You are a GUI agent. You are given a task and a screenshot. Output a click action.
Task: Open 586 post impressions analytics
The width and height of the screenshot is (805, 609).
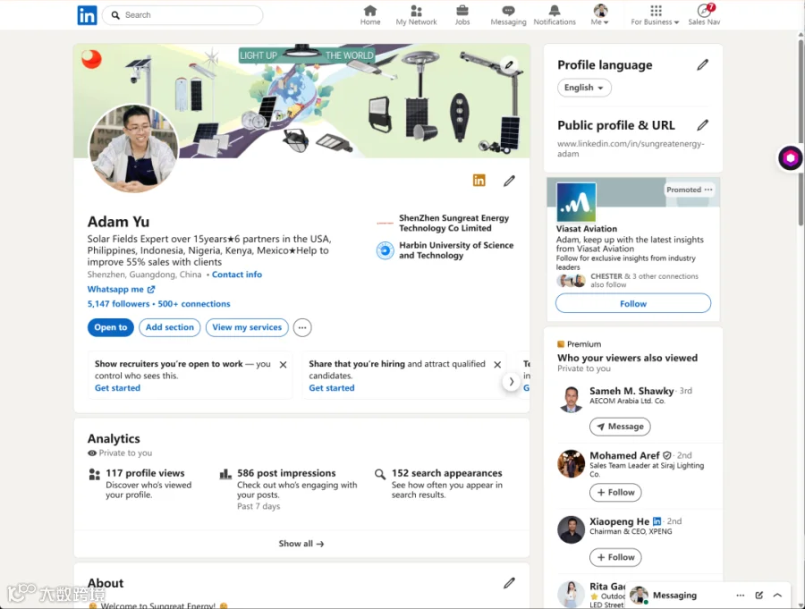(286, 473)
